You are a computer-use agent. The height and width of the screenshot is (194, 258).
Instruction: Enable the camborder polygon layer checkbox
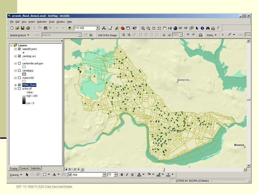(x=19, y=63)
